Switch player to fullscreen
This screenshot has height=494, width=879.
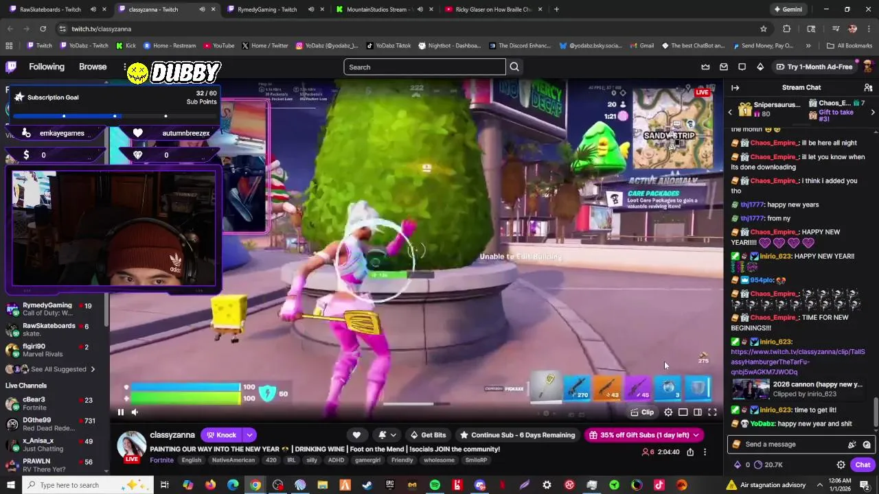712,412
